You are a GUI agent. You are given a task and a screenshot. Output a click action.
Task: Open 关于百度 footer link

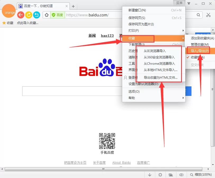(99, 163)
